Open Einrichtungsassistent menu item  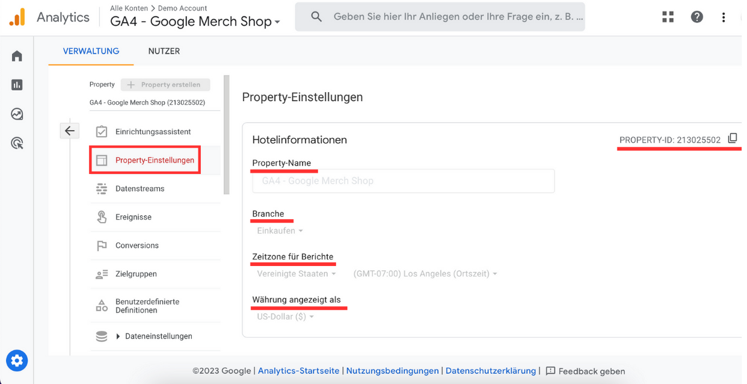click(x=155, y=132)
